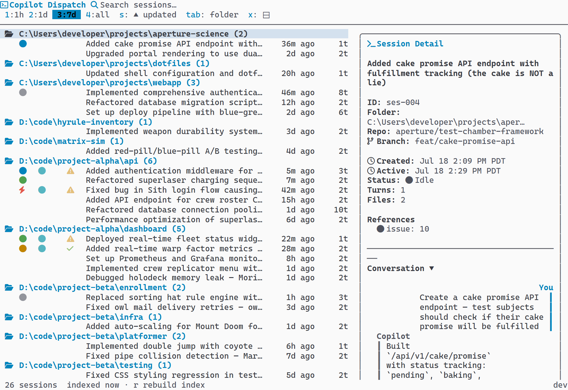
Task: Click the search magnifier icon
Action: pos(94,5)
